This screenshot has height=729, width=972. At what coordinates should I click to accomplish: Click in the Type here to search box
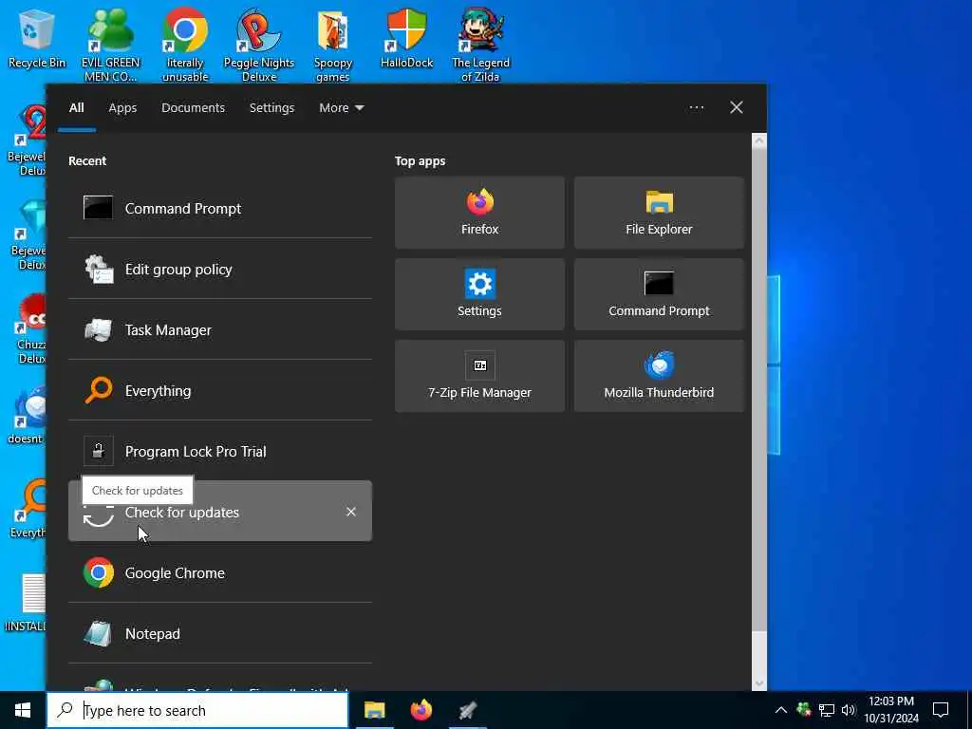coord(197,710)
